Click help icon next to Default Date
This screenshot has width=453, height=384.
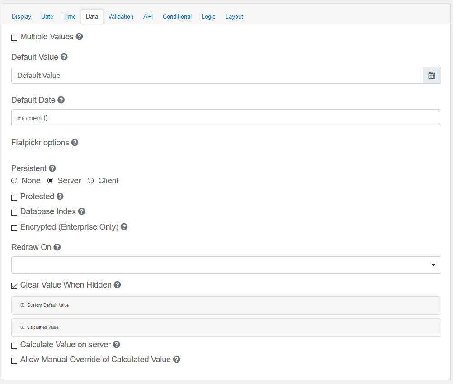61,100
